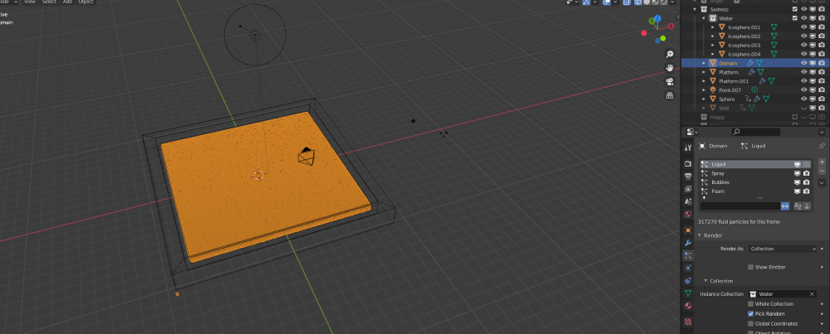Toggle Spray particle system render camera icon
Screen dimensions: 830x334
coord(806,173)
